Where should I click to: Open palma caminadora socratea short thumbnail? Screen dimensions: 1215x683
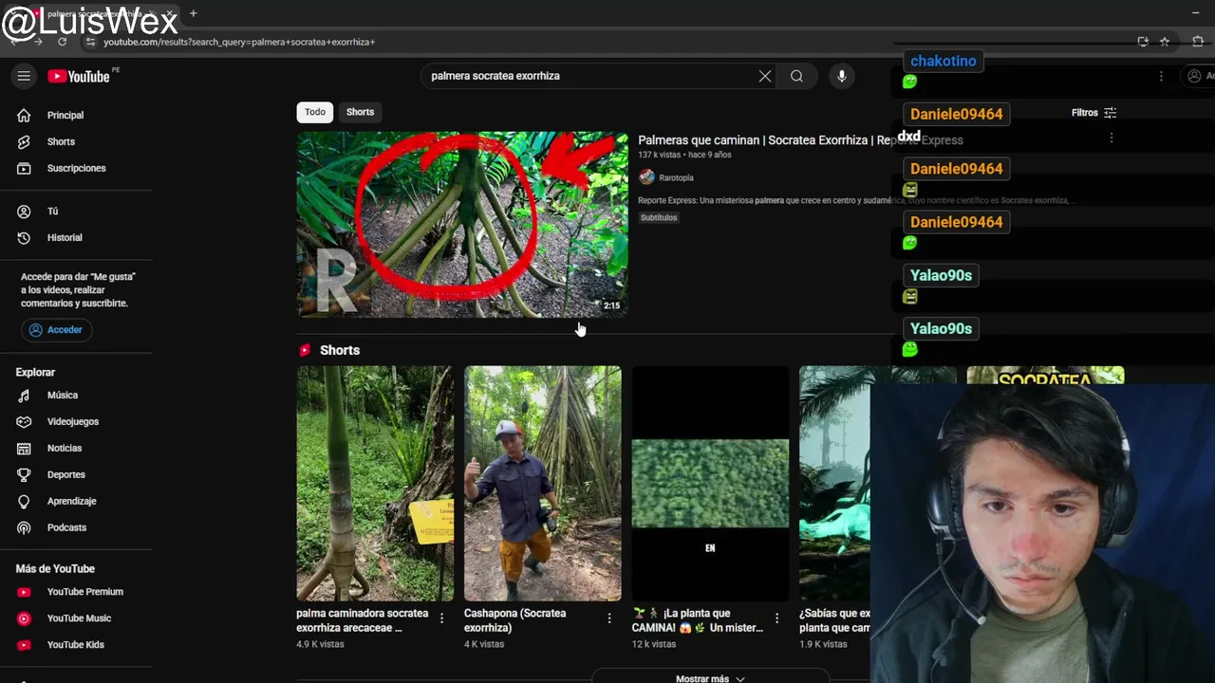[x=375, y=483]
